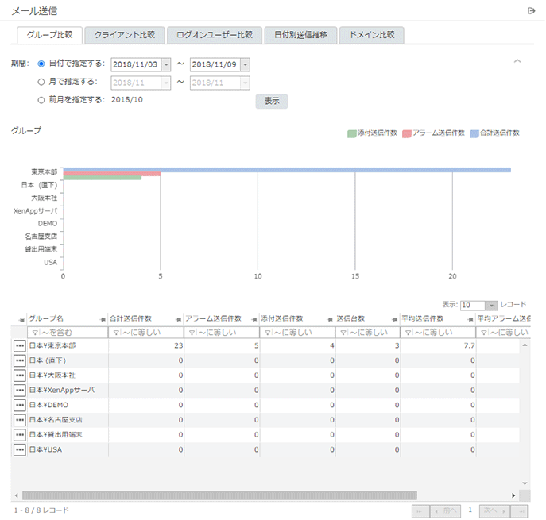Viewport: 546px width, 520px height.
Task: Toggle the 合計送信件数 blue legend swatch
Action: (474, 133)
